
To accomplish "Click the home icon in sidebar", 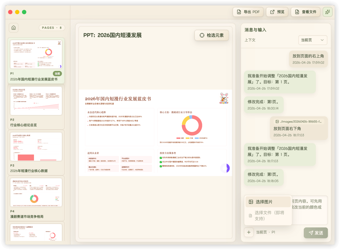I will coord(14,28).
